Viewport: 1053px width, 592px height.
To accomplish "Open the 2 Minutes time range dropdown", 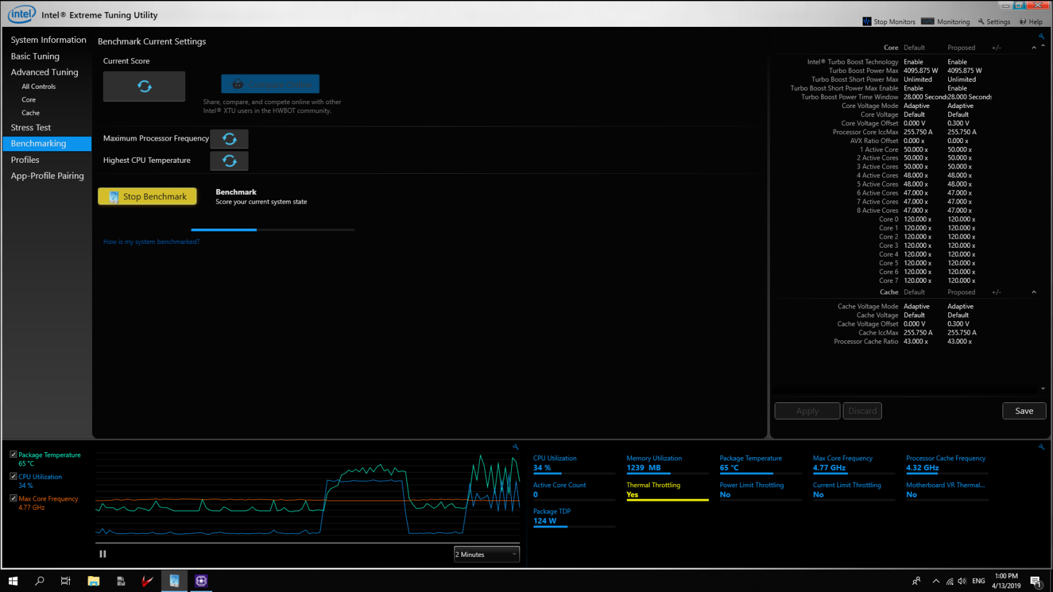I will click(x=486, y=554).
